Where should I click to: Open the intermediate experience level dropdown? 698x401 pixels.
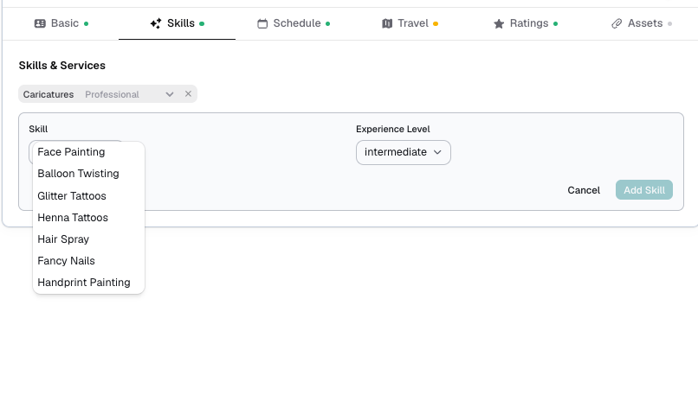click(x=404, y=152)
